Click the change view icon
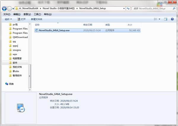This screenshot has height=126, width=178. coord(155,19)
